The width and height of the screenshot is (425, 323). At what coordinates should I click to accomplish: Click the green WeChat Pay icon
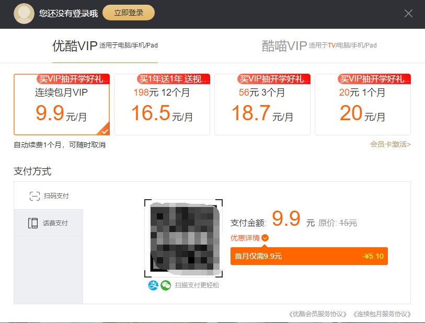click(x=166, y=285)
